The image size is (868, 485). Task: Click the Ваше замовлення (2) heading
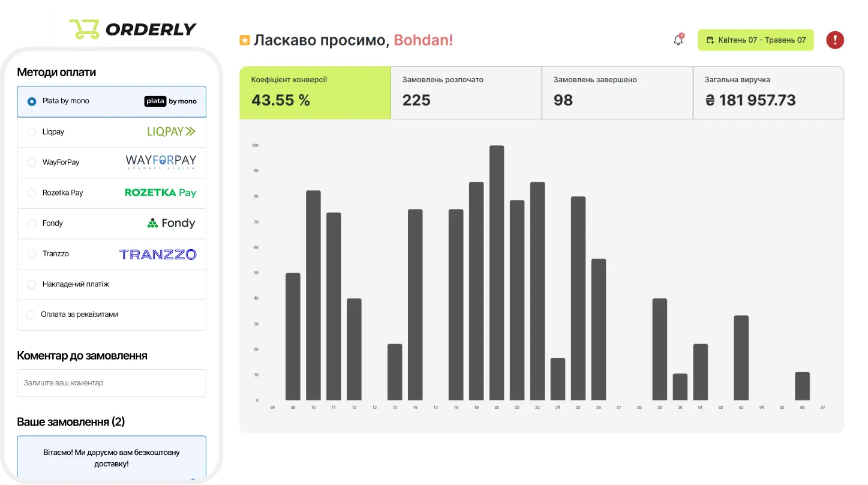(x=71, y=421)
